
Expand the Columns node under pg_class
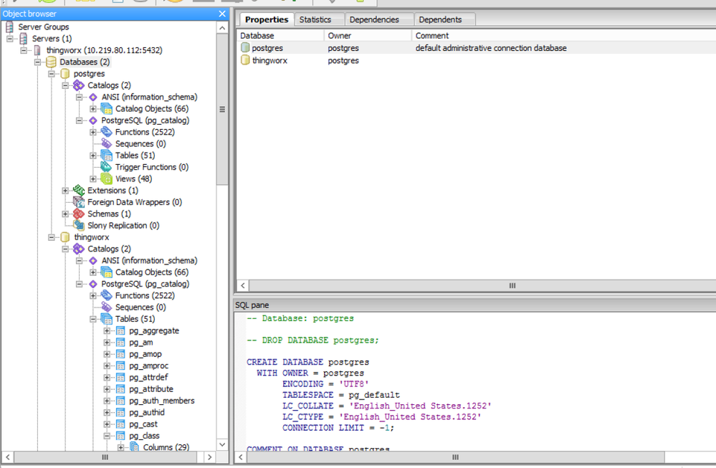pos(121,446)
